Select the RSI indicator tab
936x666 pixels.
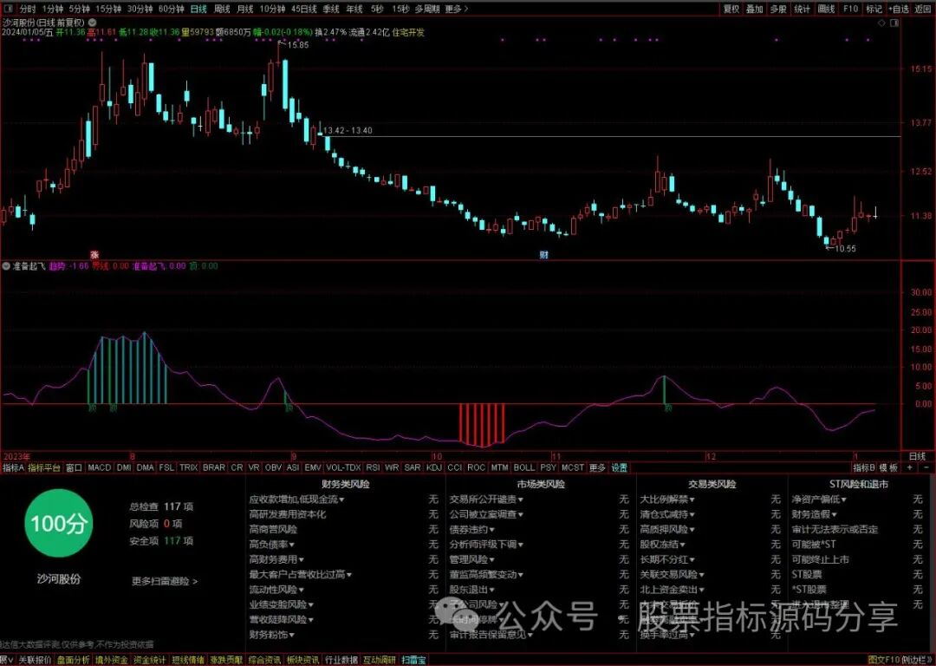[x=373, y=467]
